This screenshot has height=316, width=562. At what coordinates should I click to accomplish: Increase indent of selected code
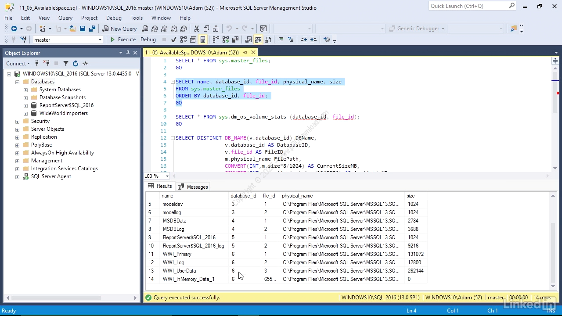313,39
